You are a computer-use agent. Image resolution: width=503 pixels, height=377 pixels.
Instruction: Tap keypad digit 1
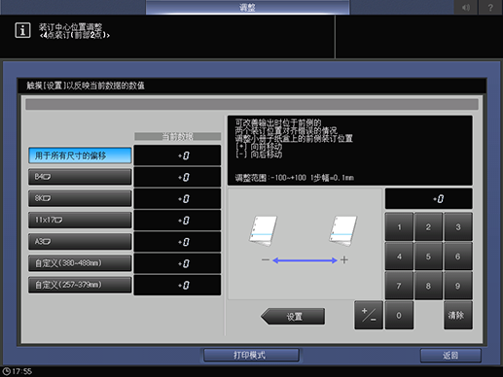point(399,227)
